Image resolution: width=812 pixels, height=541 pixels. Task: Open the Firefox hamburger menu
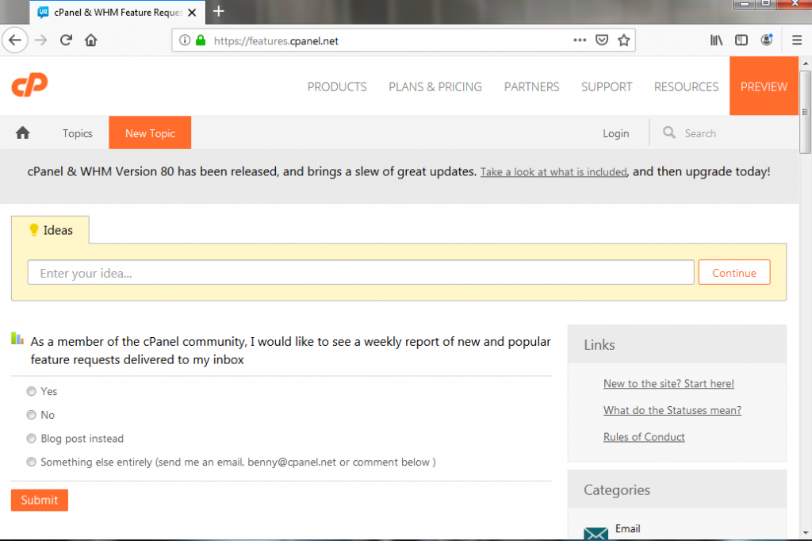pos(797,40)
